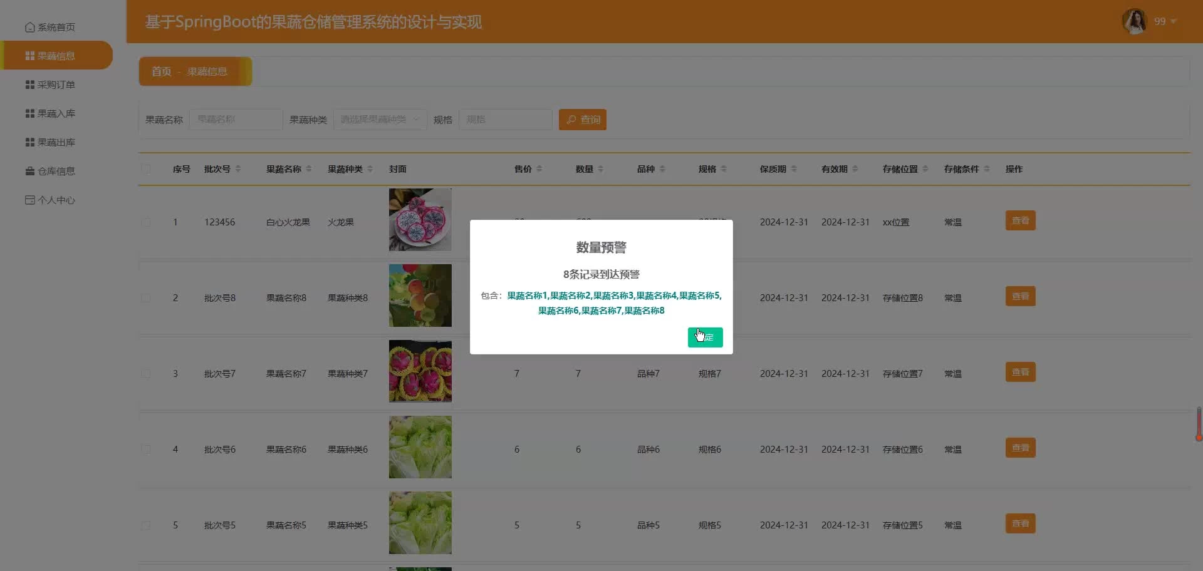This screenshot has height=571, width=1203.
Task: Click the 果蔬名称 search input field
Action: [236, 120]
